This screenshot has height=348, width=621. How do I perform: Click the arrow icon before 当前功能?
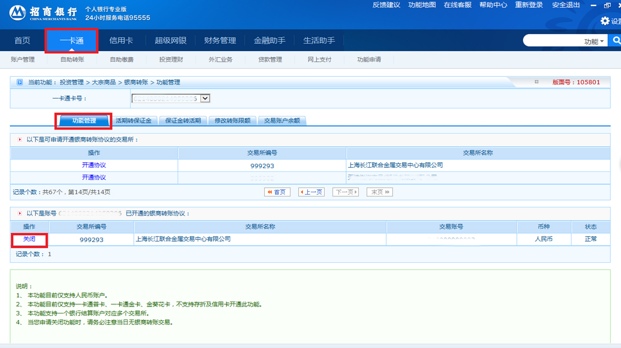click(20, 82)
